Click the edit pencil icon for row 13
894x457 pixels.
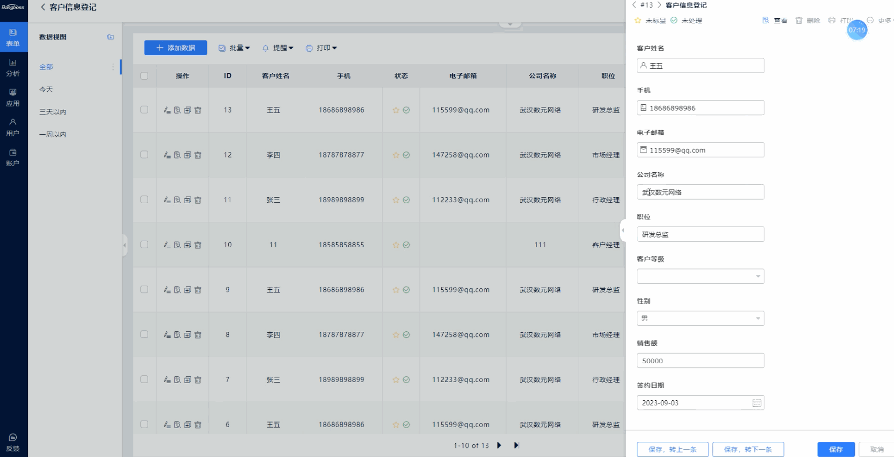(x=167, y=110)
